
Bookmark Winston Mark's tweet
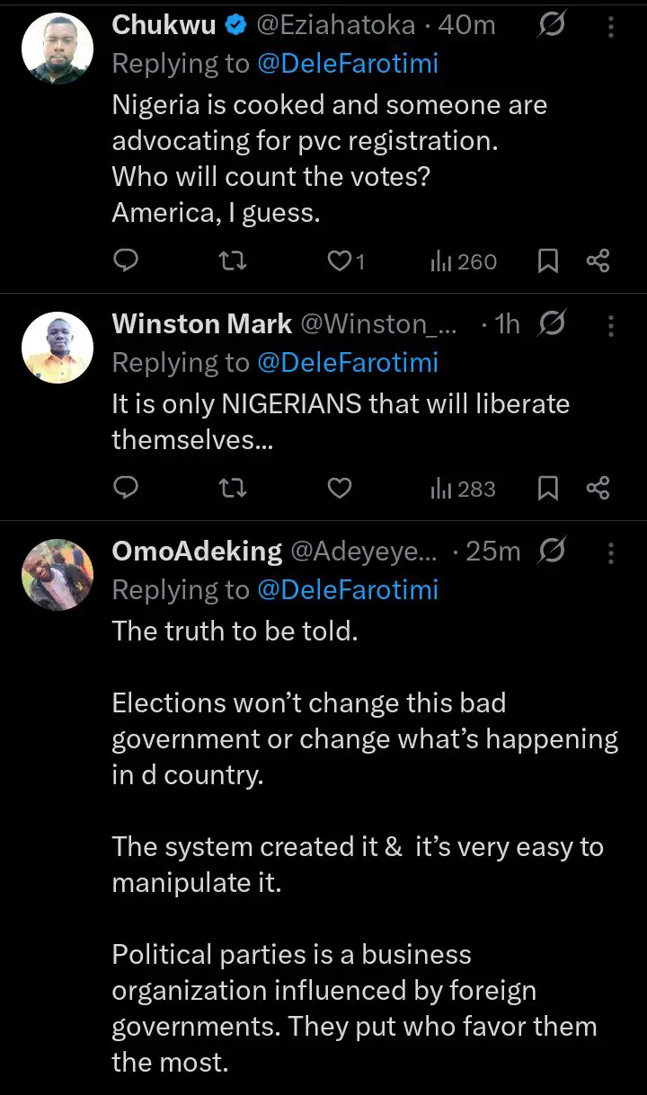coord(548,489)
